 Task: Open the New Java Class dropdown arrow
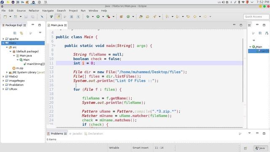(x=133, y=16)
